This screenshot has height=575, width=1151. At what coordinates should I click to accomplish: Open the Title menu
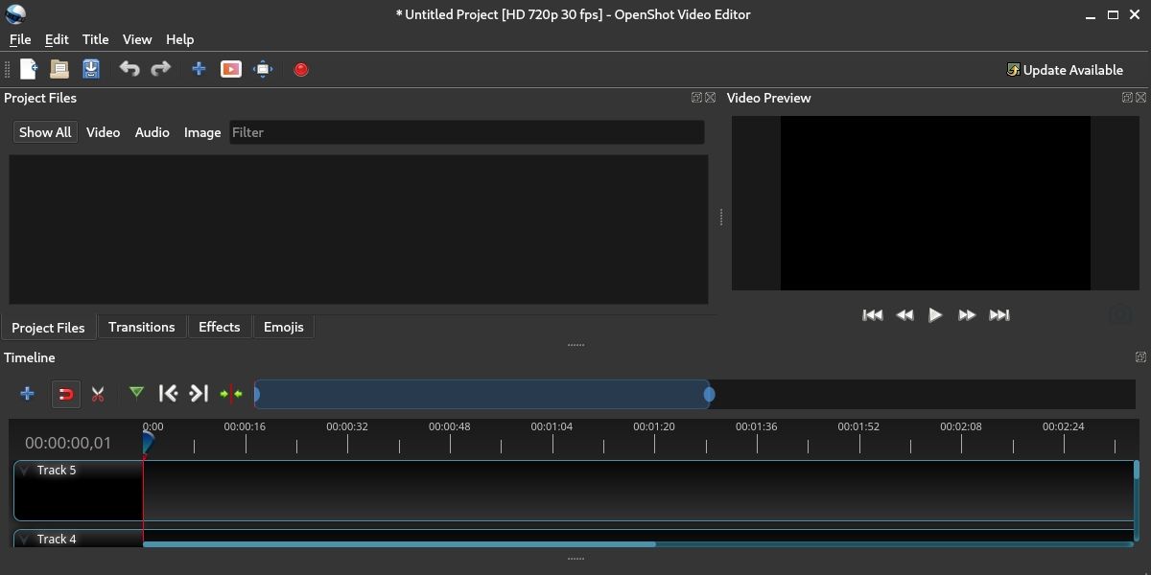click(x=95, y=39)
